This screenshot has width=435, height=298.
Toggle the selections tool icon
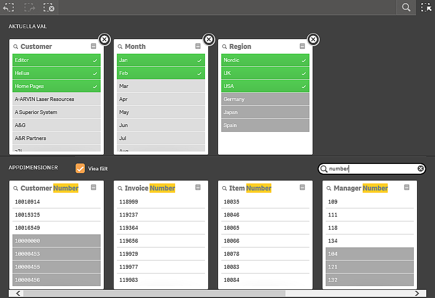coord(426,7)
